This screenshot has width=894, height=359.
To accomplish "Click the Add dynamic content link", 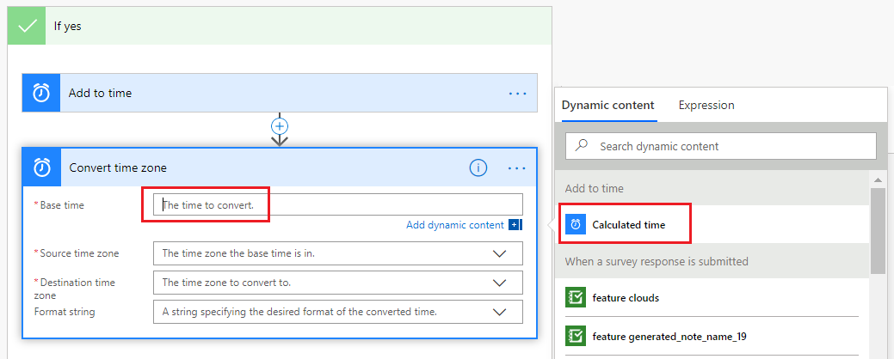I will pyautogui.click(x=455, y=225).
